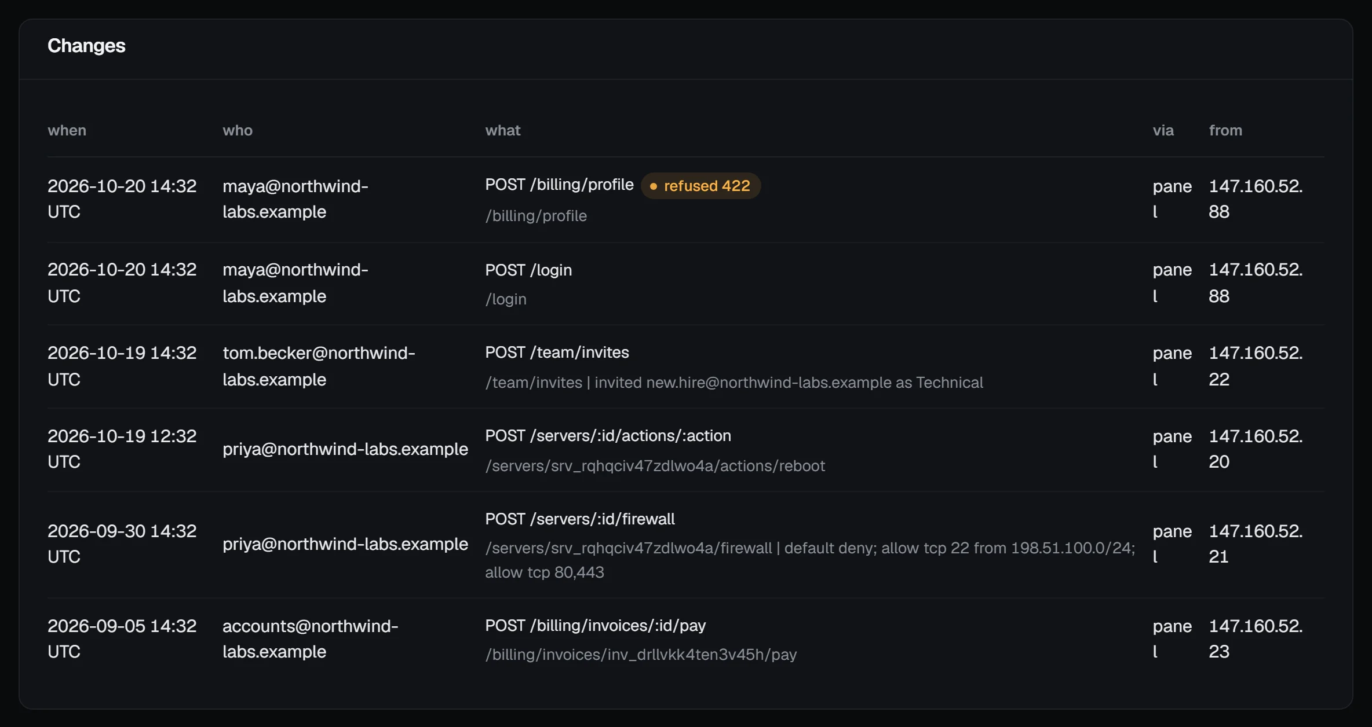Image resolution: width=1372 pixels, height=727 pixels.
Task: Click timestamp 2026-10-19 14:32 UTC
Action: click(122, 366)
